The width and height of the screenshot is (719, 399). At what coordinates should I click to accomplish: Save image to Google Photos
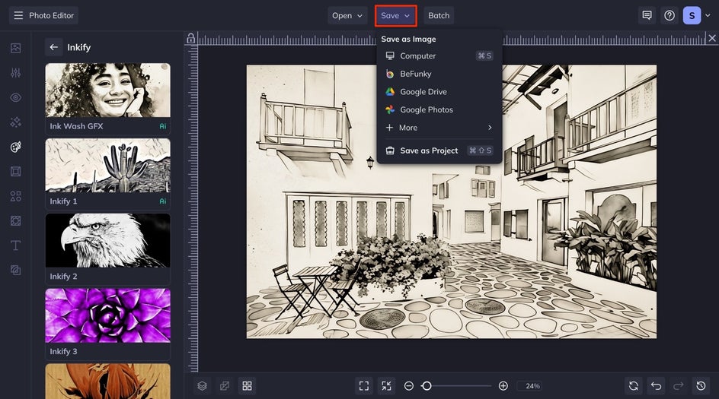coord(439,109)
